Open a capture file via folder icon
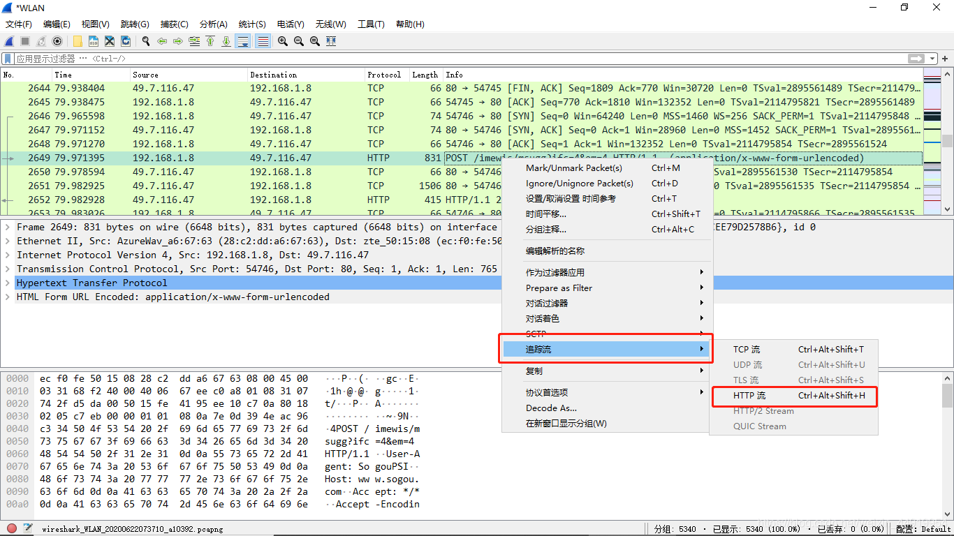 [x=78, y=41]
